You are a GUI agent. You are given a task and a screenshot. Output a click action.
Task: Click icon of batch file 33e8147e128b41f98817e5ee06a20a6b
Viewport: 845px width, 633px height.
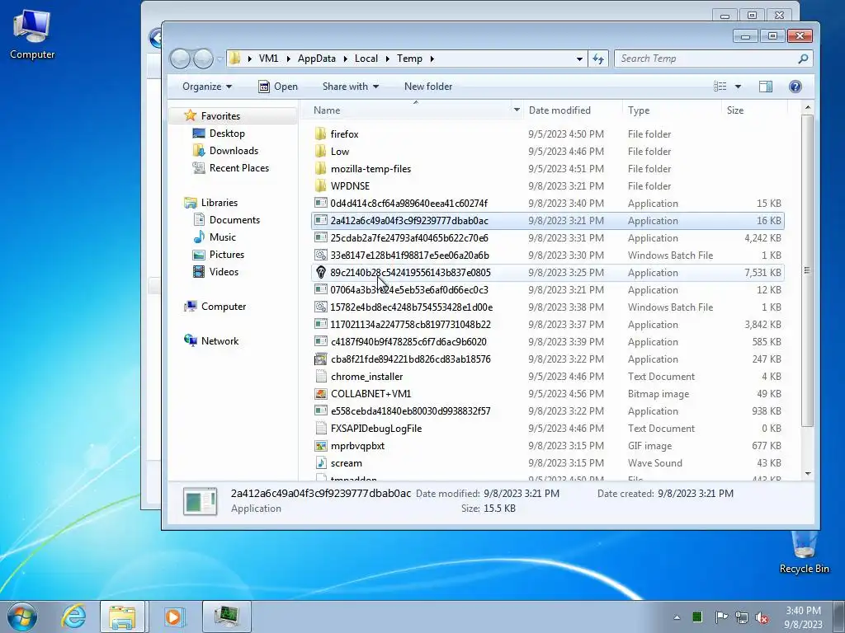[321, 255]
